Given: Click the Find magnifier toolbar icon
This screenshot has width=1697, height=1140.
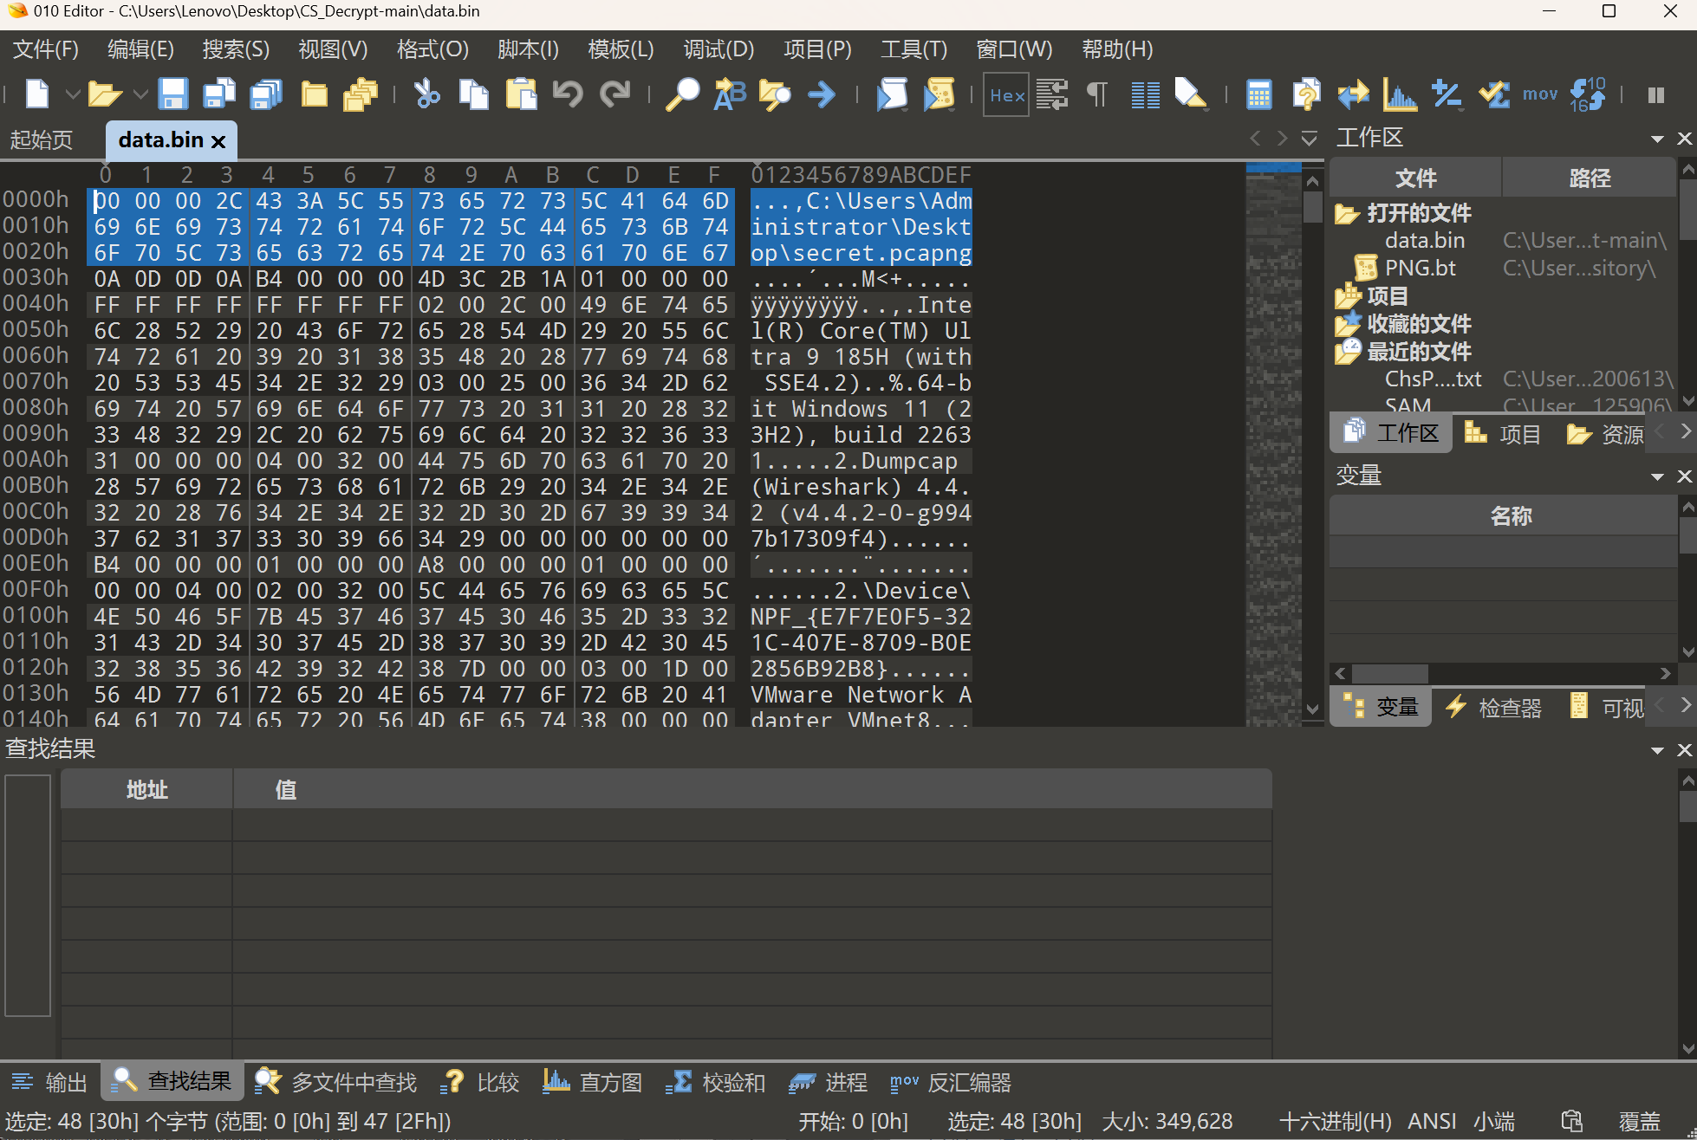Looking at the screenshot, I should [682, 94].
